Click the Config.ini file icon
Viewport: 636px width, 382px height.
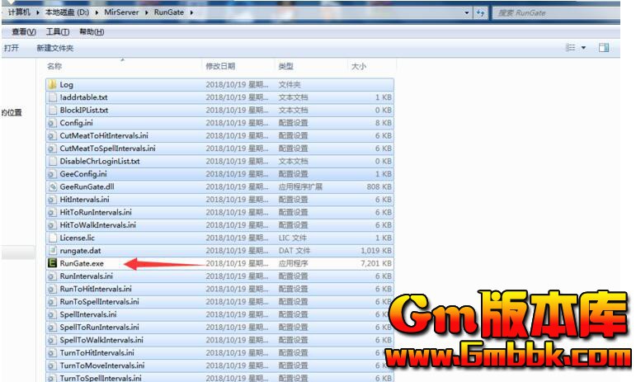53,123
